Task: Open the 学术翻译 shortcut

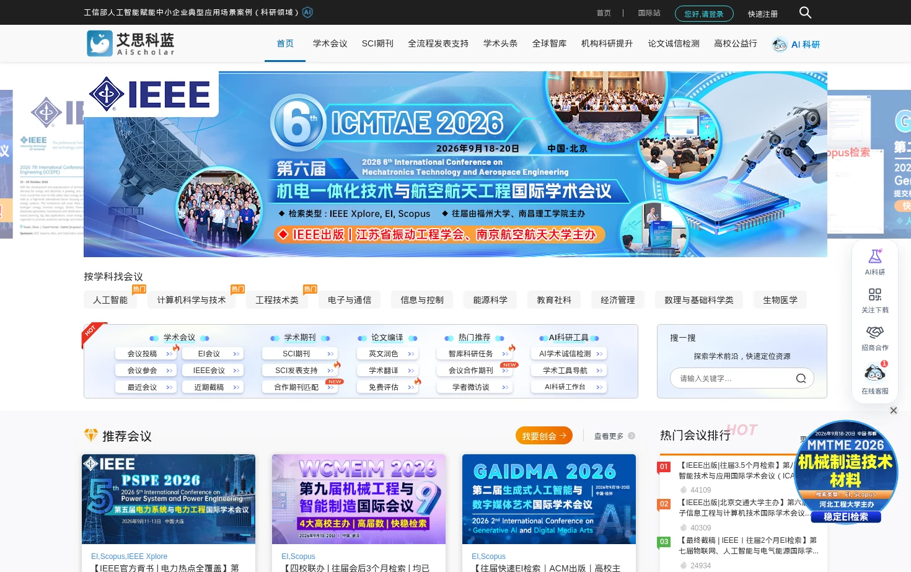Action: (387, 371)
